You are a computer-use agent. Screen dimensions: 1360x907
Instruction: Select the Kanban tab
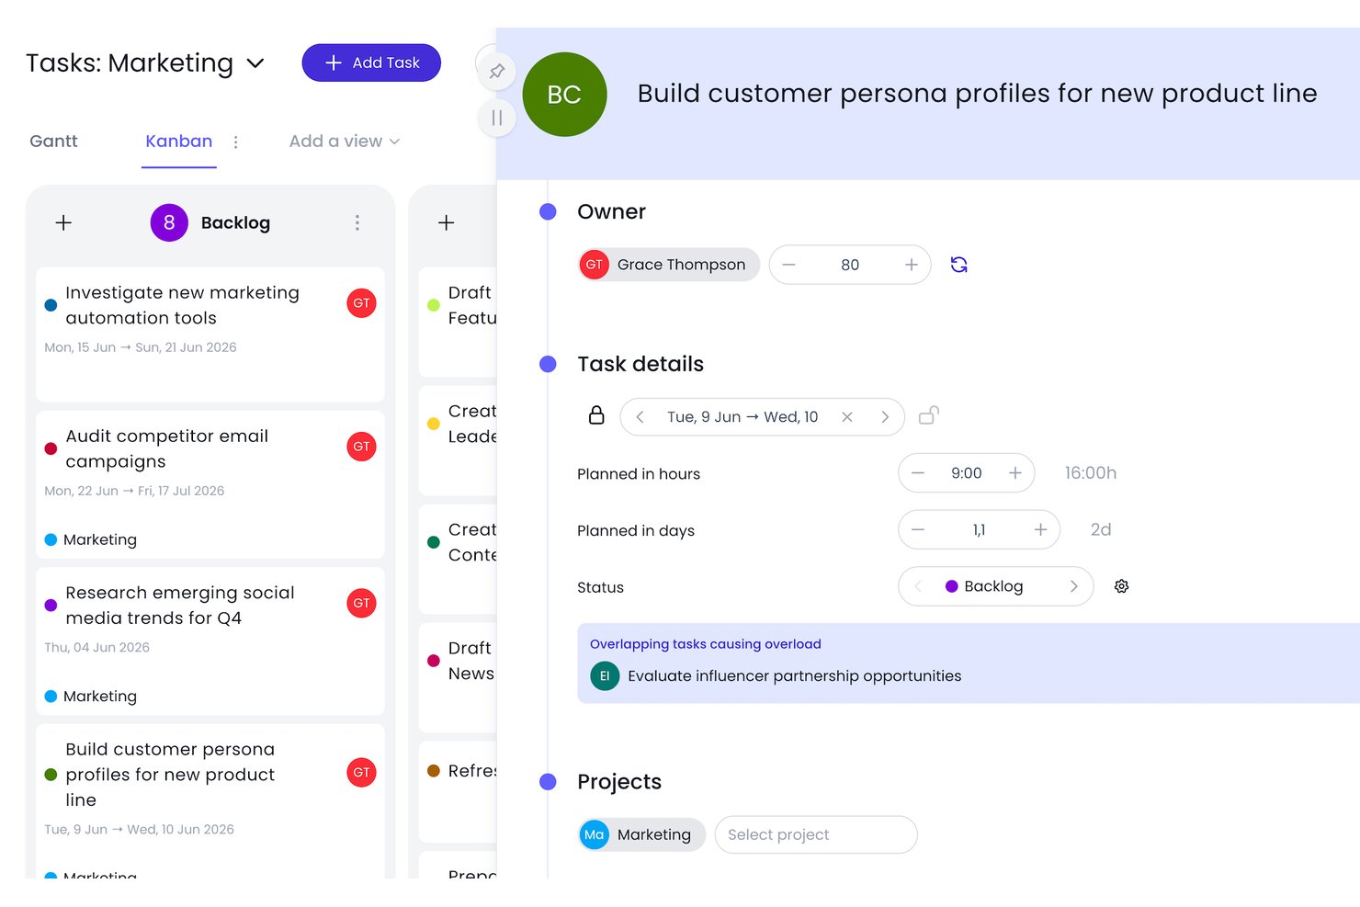pos(179,142)
